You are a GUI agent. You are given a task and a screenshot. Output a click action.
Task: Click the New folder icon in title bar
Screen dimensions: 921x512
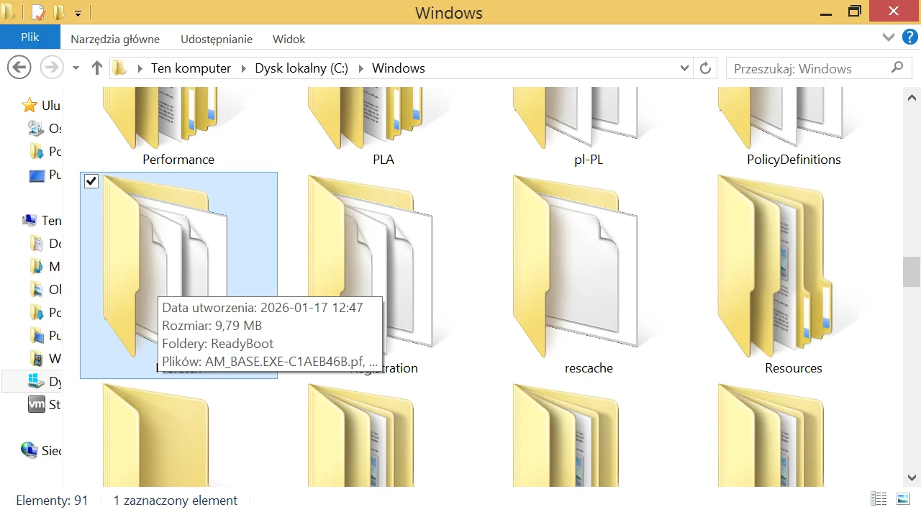(59, 12)
